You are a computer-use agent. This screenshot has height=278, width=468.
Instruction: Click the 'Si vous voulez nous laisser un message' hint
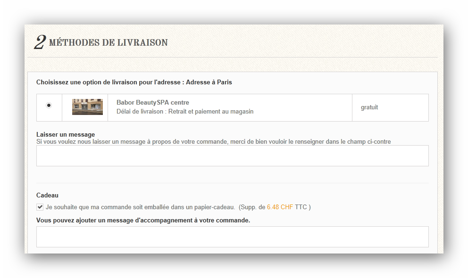[213, 142]
